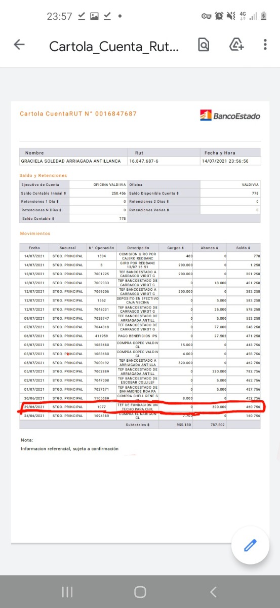280x608 pixels.
Task: Select date-time 14/07/2021 23:56:50
Action: pyautogui.click(x=225, y=161)
